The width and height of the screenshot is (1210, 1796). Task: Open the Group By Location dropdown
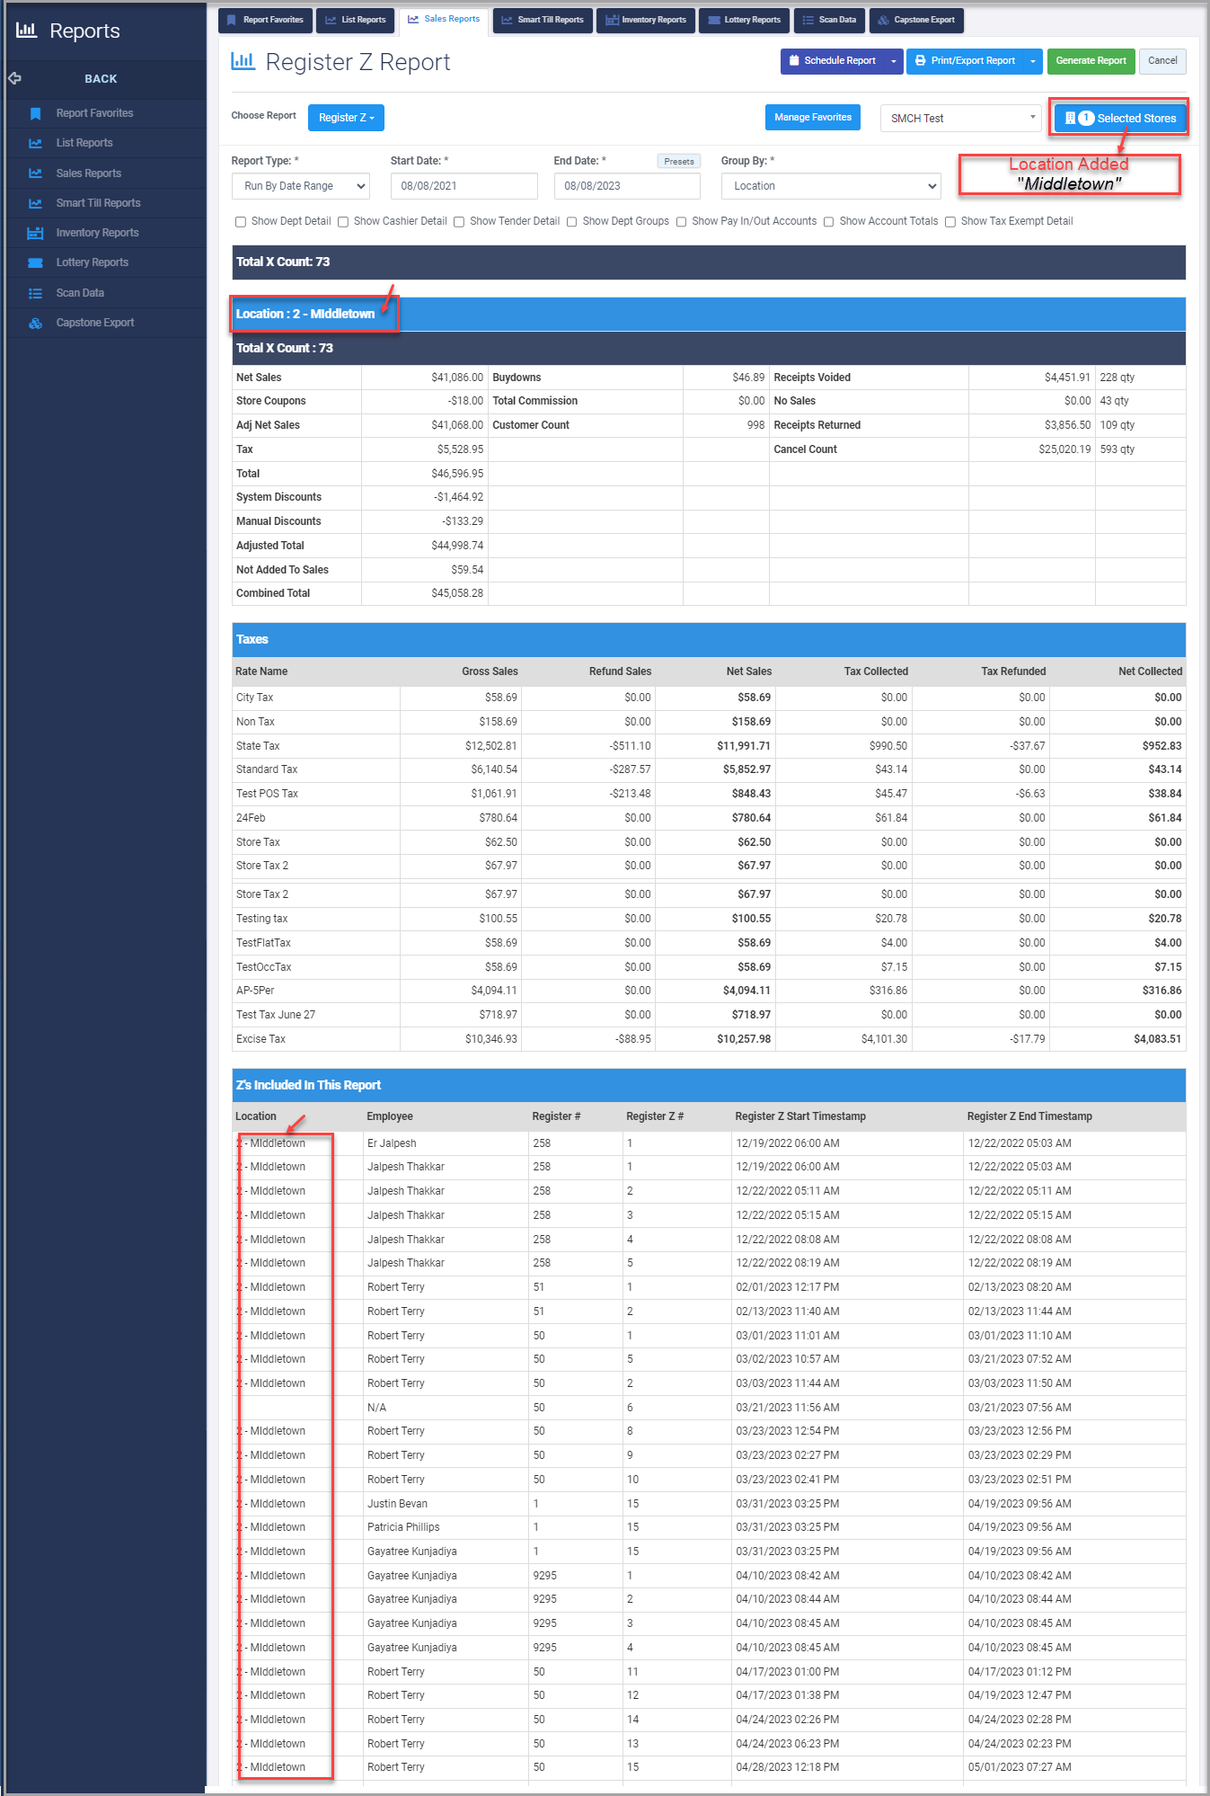[831, 186]
